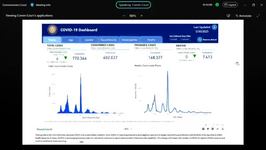This screenshot has height=150, width=266.
Task: Open the Annotate tool
Action: [243, 16]
